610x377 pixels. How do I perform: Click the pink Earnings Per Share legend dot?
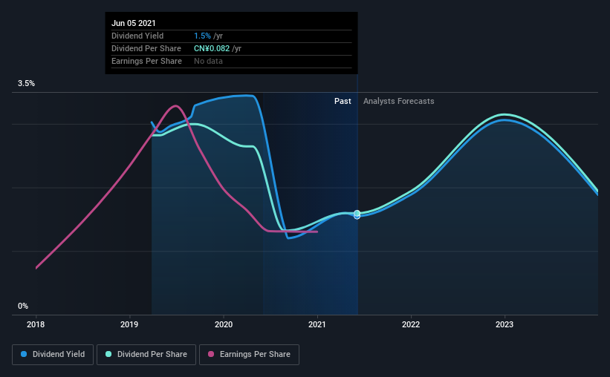tap(211, 354)
